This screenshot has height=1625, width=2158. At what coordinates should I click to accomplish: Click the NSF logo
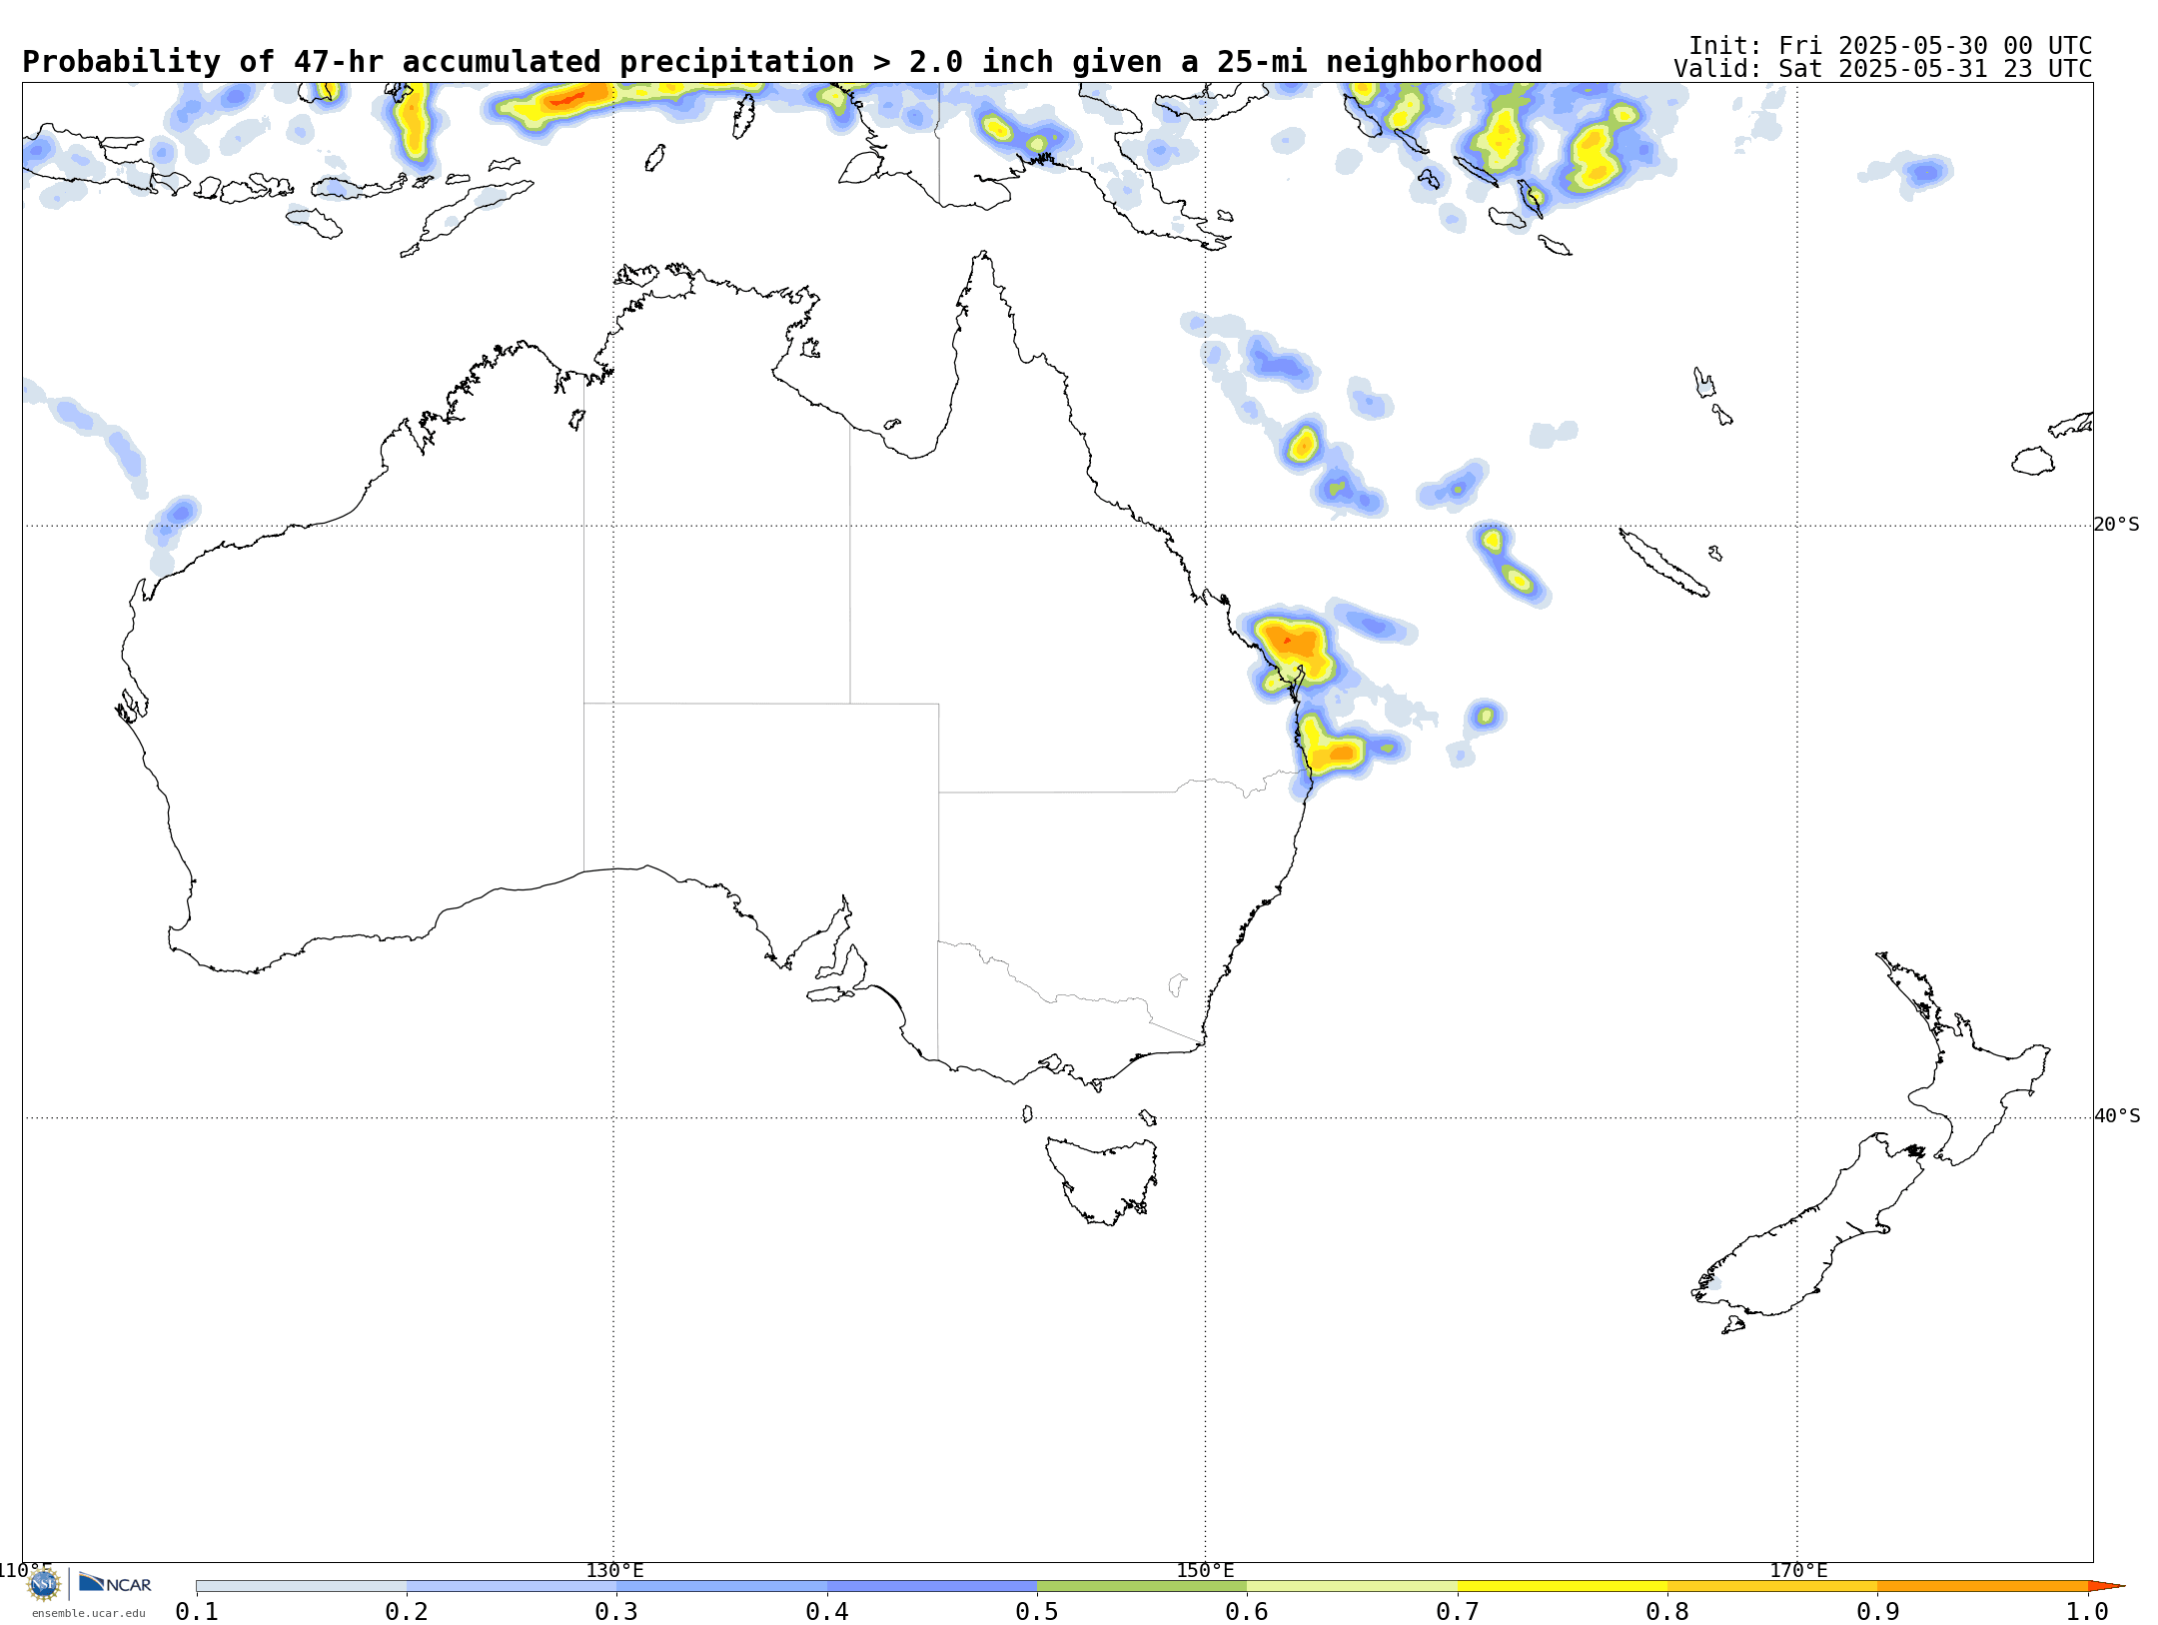point(44,1584)
